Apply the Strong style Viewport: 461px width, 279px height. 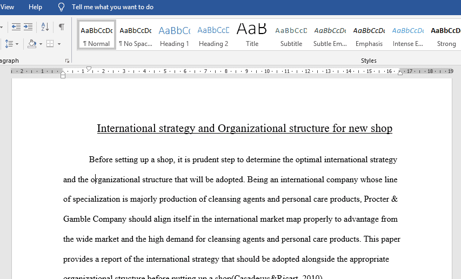pyautogui.click(x=446, y=35)
